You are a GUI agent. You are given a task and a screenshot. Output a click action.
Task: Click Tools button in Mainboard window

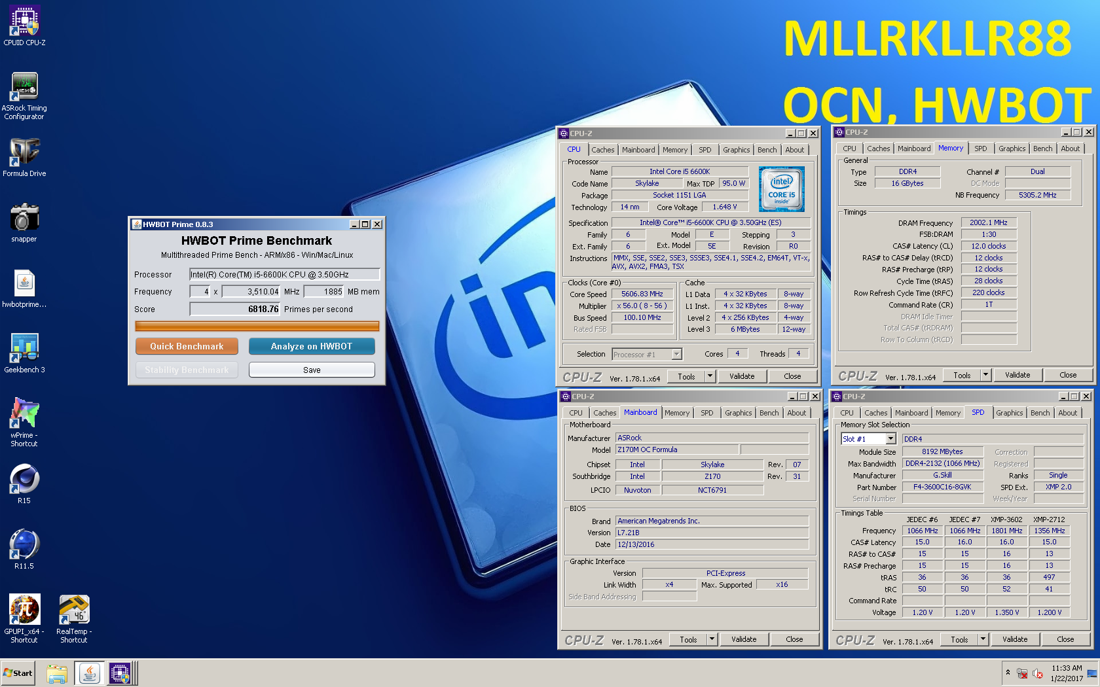(688, 639)
